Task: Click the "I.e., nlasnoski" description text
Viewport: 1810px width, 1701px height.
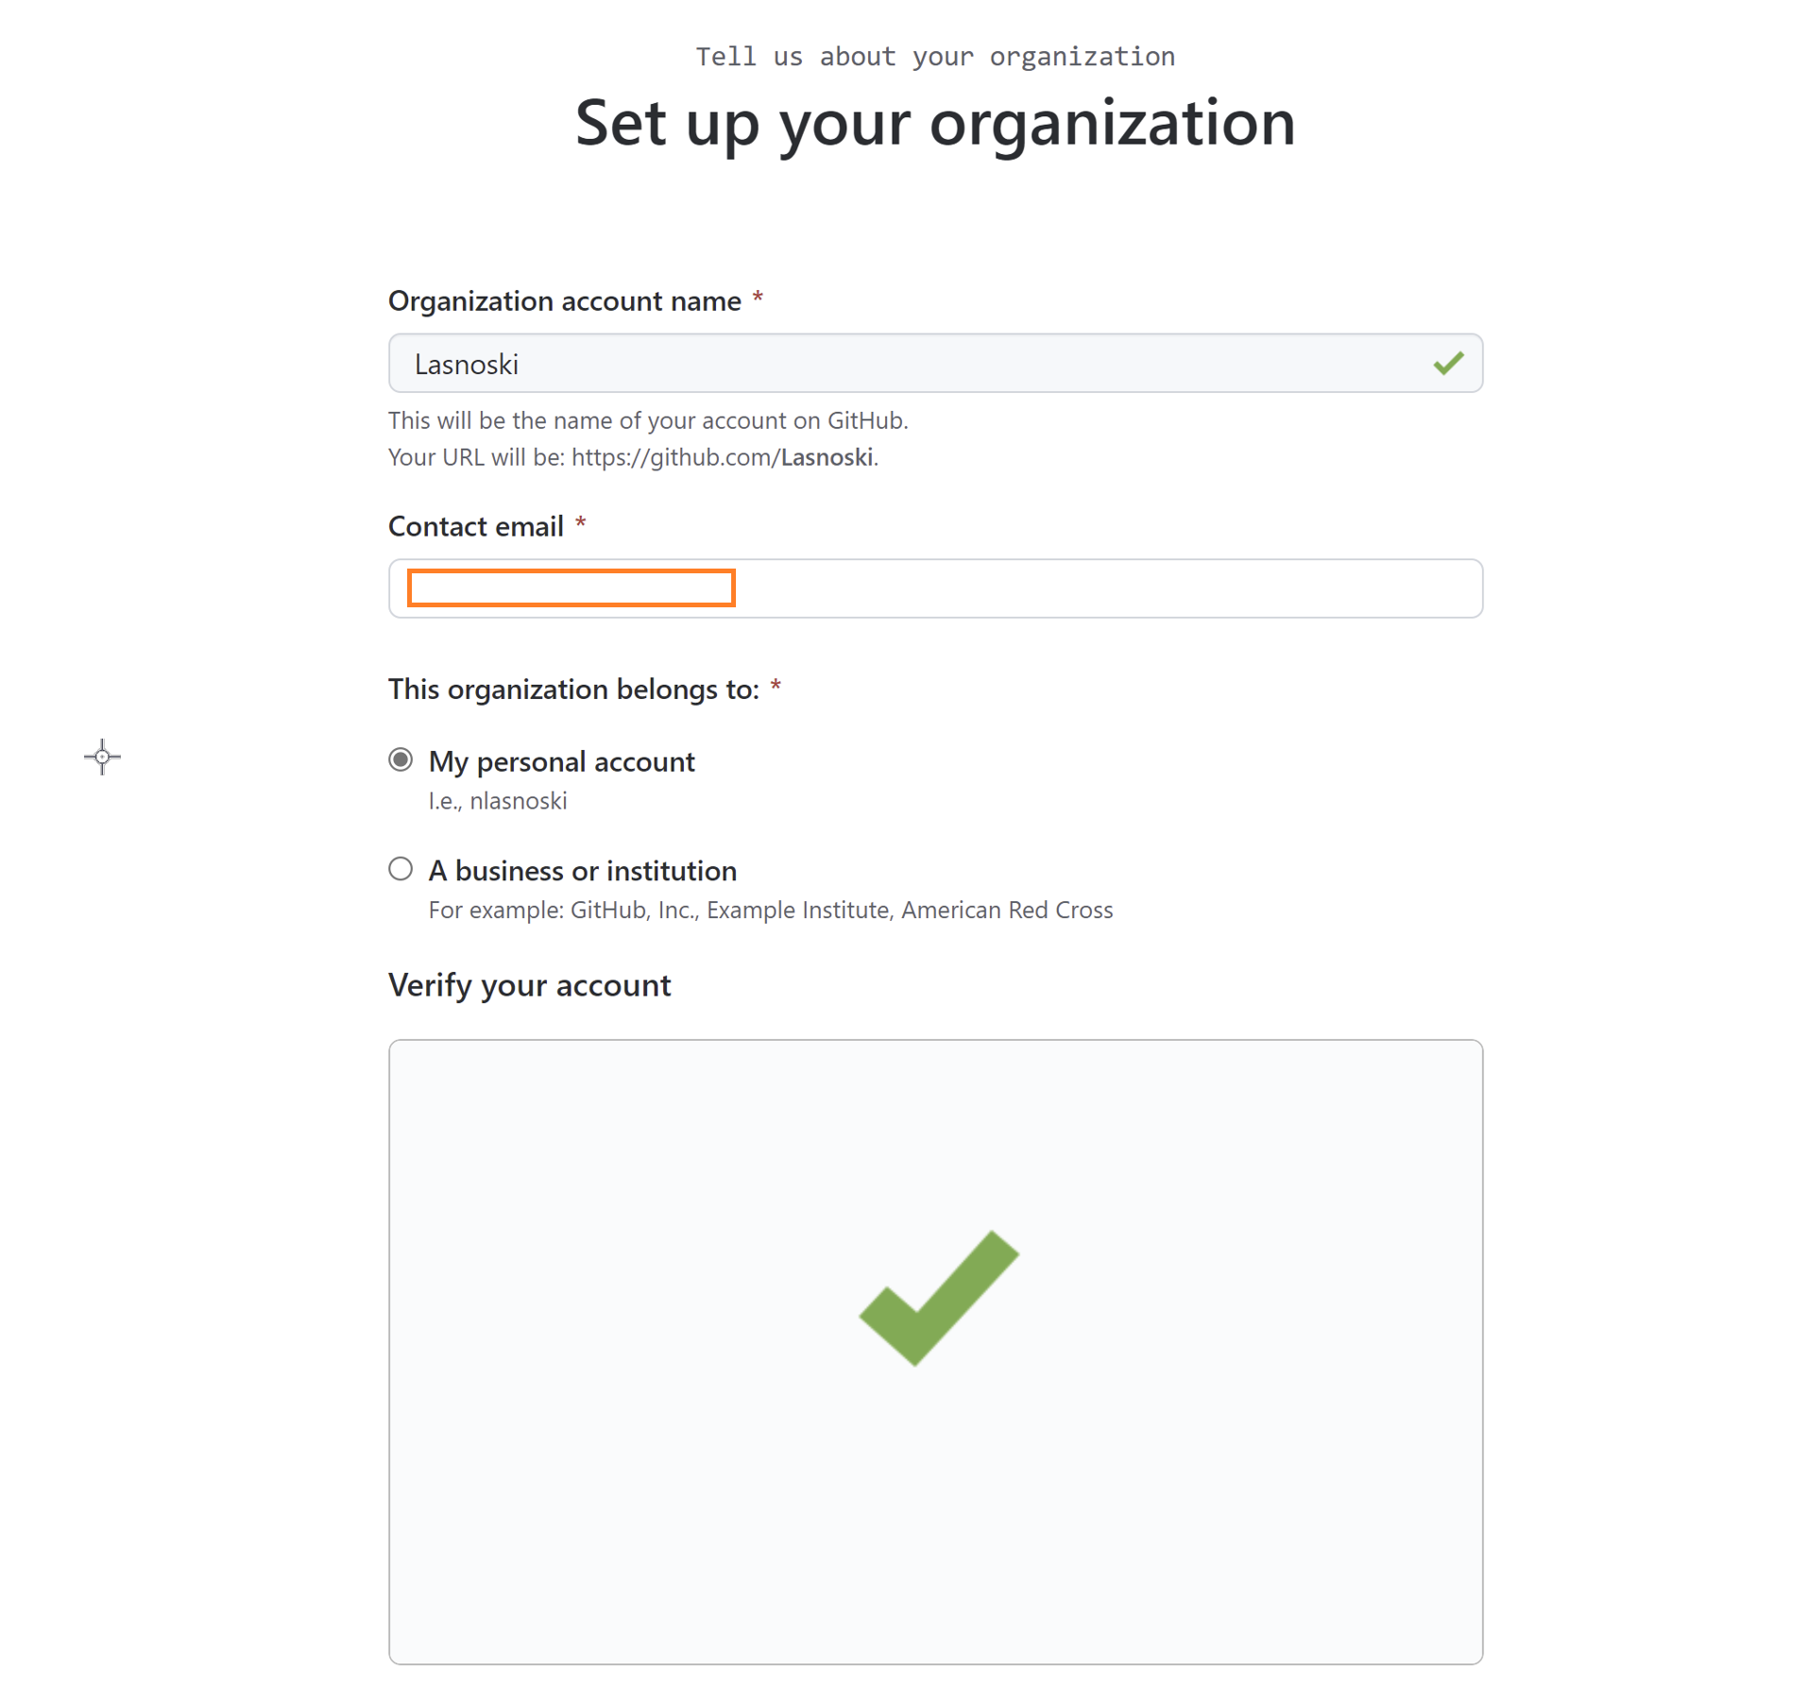Action: [498, 801]
